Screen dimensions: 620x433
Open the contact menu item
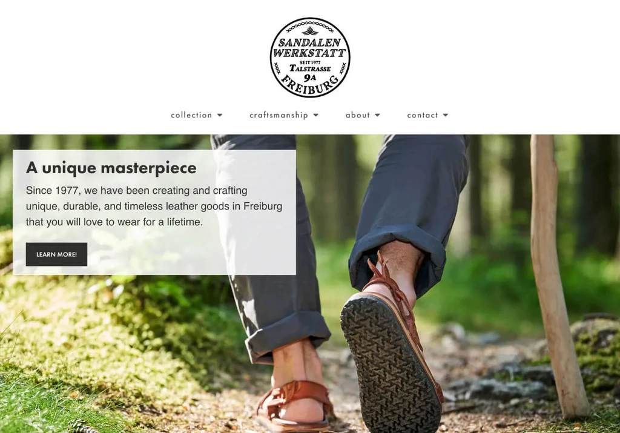tap(423, 115)
